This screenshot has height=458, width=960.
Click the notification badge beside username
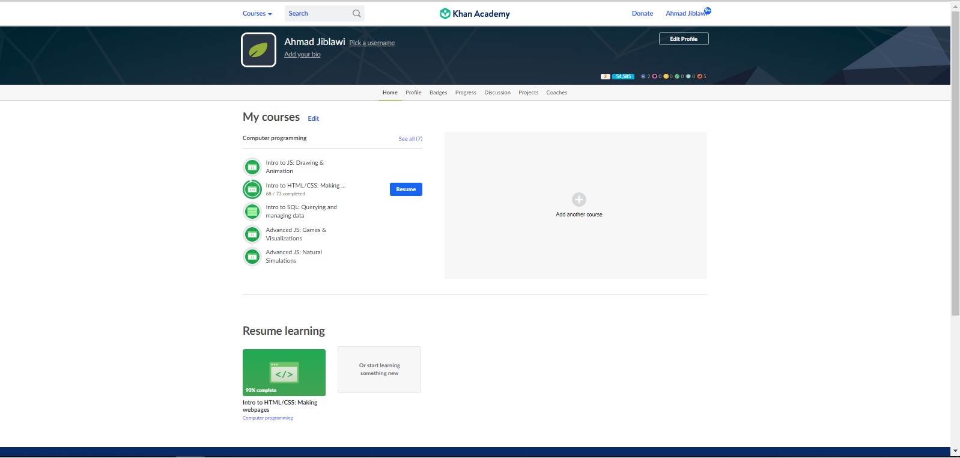click(x=708, y=10)
